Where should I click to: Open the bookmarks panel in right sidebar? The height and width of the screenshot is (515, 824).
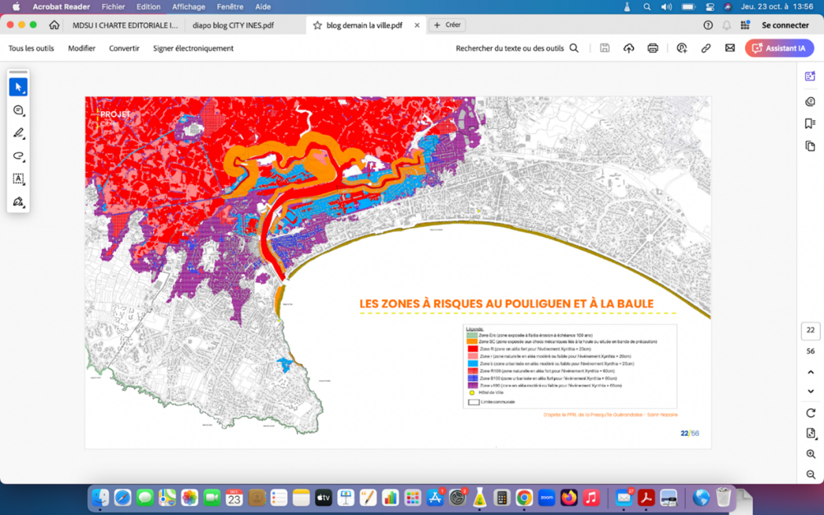pos(810,123)
